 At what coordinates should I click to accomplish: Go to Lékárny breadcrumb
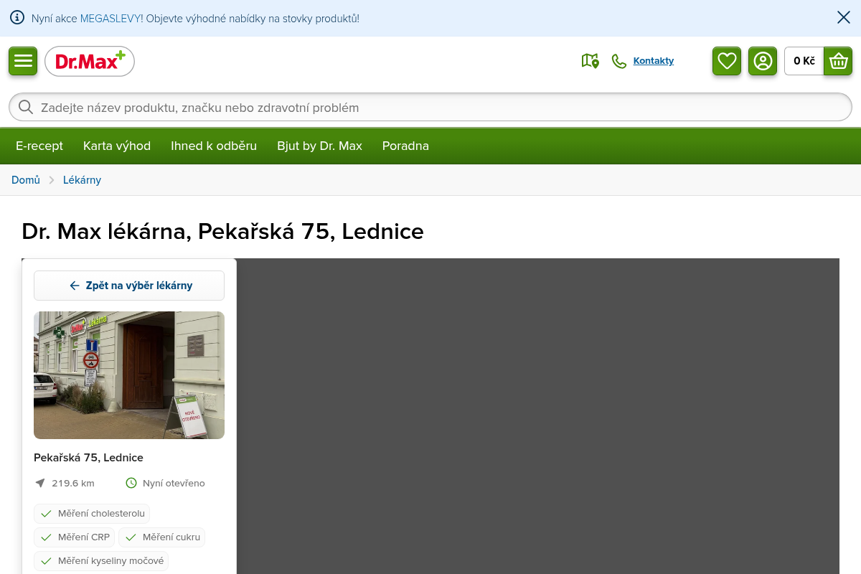82,180
